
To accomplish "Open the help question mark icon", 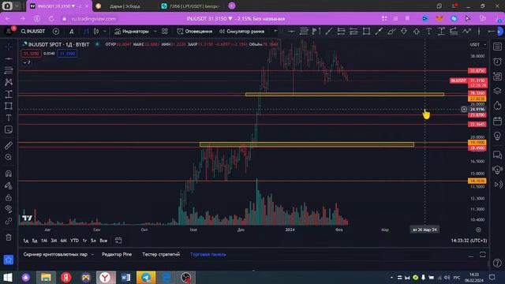I will pos(497,263).
